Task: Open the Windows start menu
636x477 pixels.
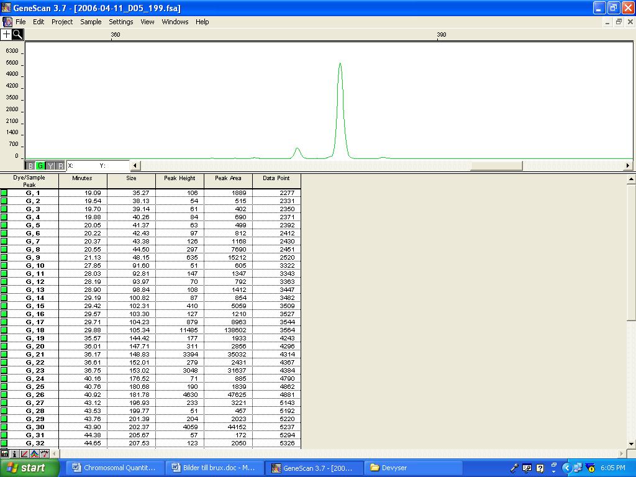Action: [30, 468]
